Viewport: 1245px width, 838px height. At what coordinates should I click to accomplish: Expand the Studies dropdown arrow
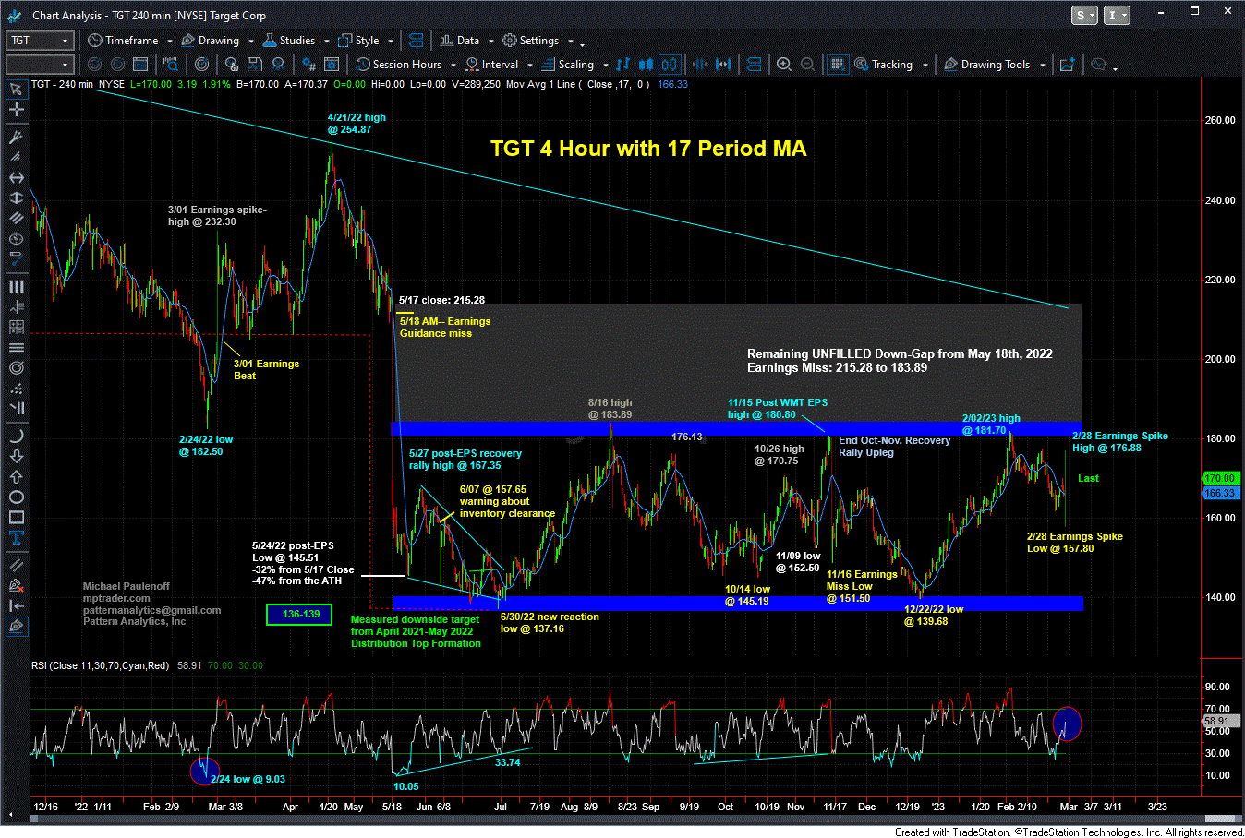coord(326,42)
